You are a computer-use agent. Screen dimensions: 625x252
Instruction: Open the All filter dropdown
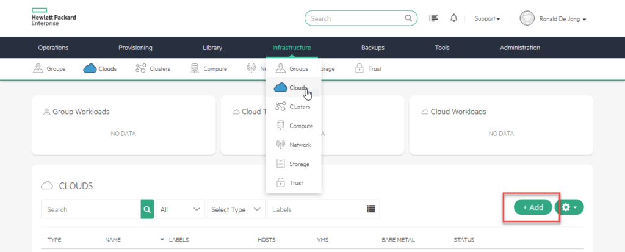coord(181,209)
